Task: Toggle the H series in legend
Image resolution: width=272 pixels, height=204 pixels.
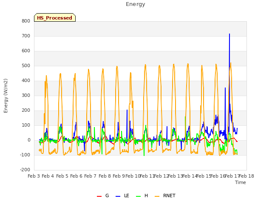Action: 142,195
